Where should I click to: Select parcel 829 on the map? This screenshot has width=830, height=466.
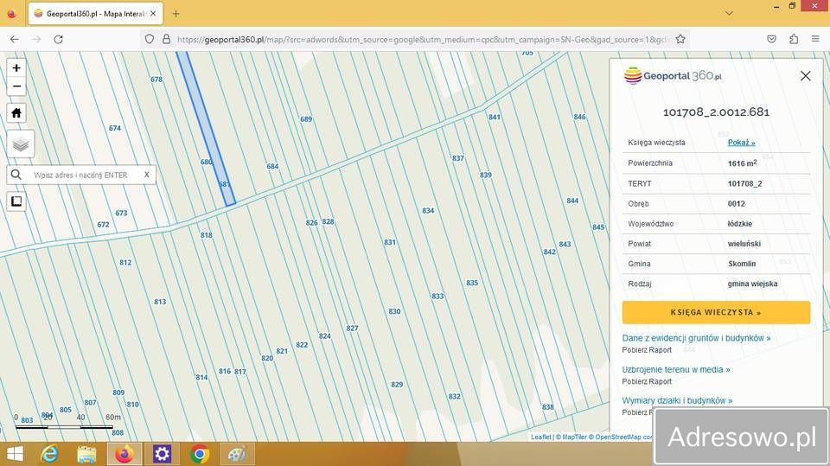coord(397,385)
